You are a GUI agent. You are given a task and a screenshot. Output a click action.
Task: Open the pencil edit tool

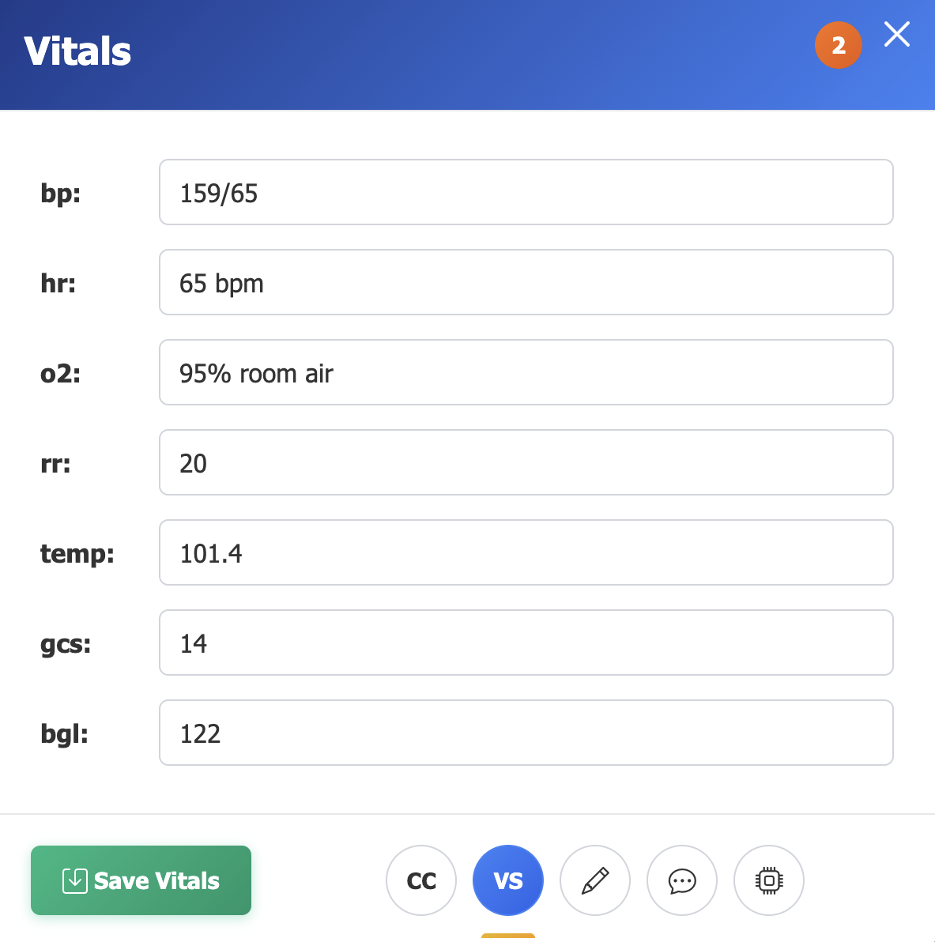pos(595,880)
